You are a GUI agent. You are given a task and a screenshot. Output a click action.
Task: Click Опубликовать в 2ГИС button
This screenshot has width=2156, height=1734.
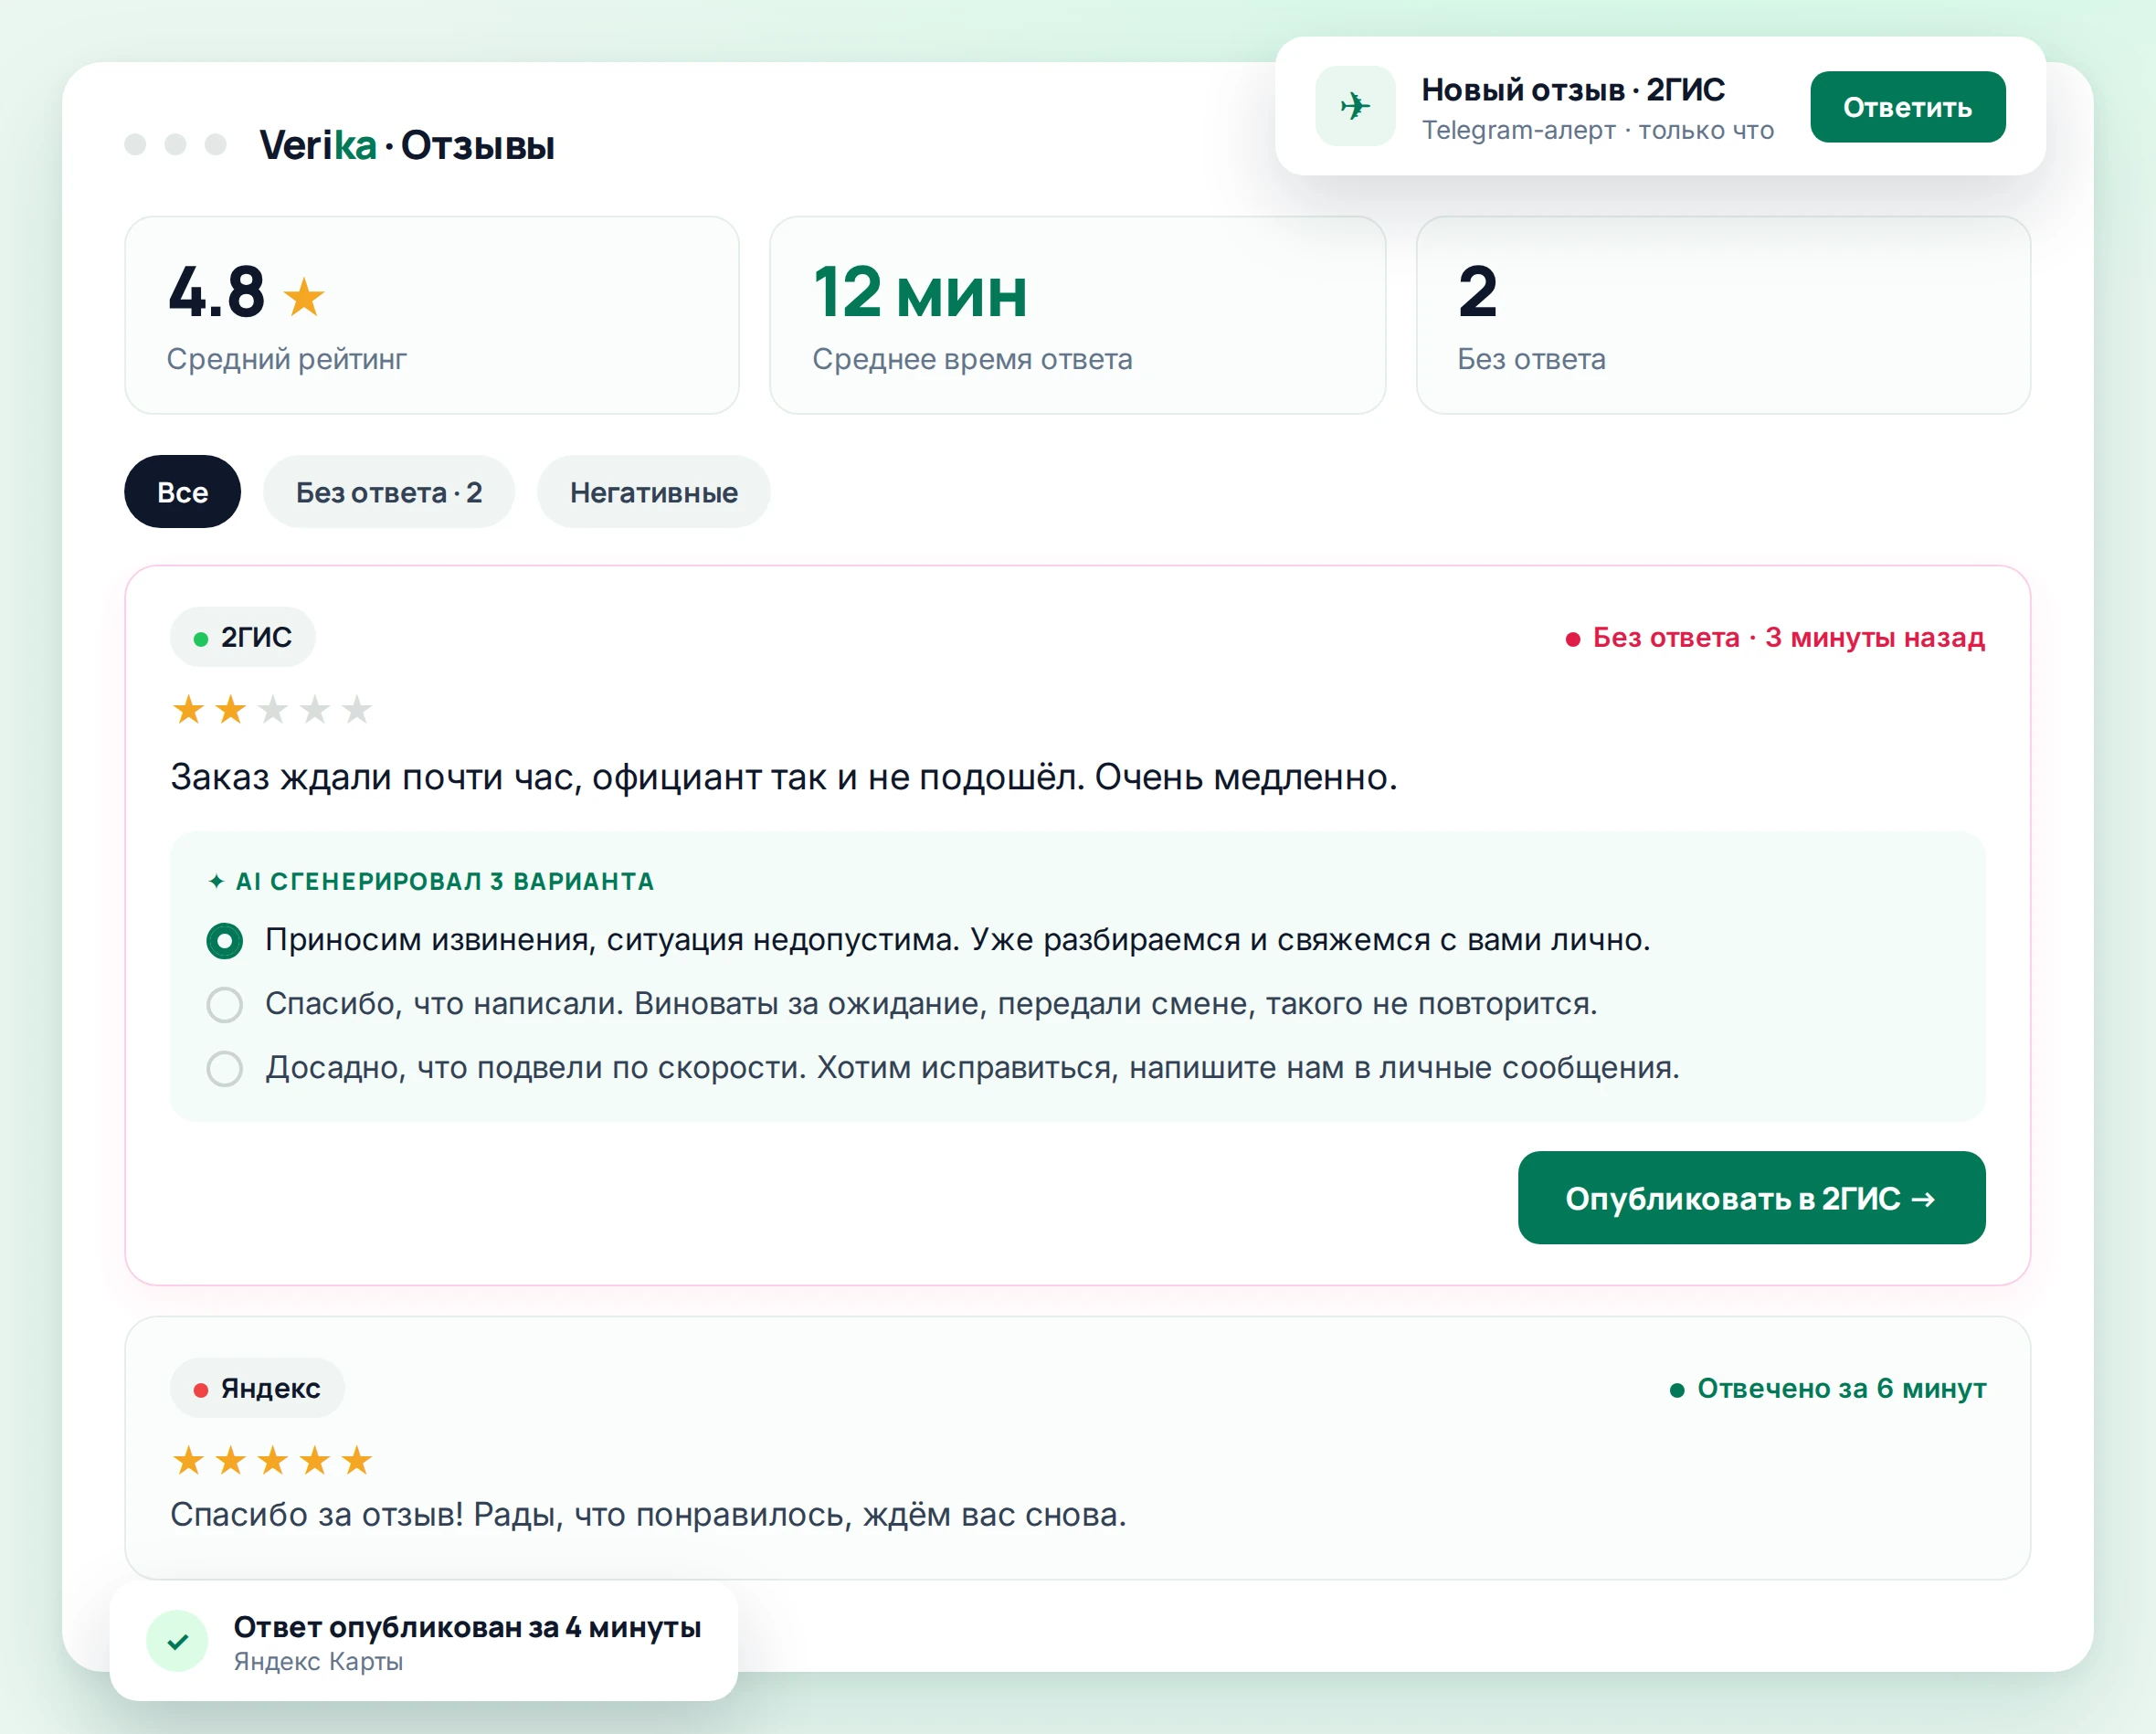(x=1751, y=1198)
